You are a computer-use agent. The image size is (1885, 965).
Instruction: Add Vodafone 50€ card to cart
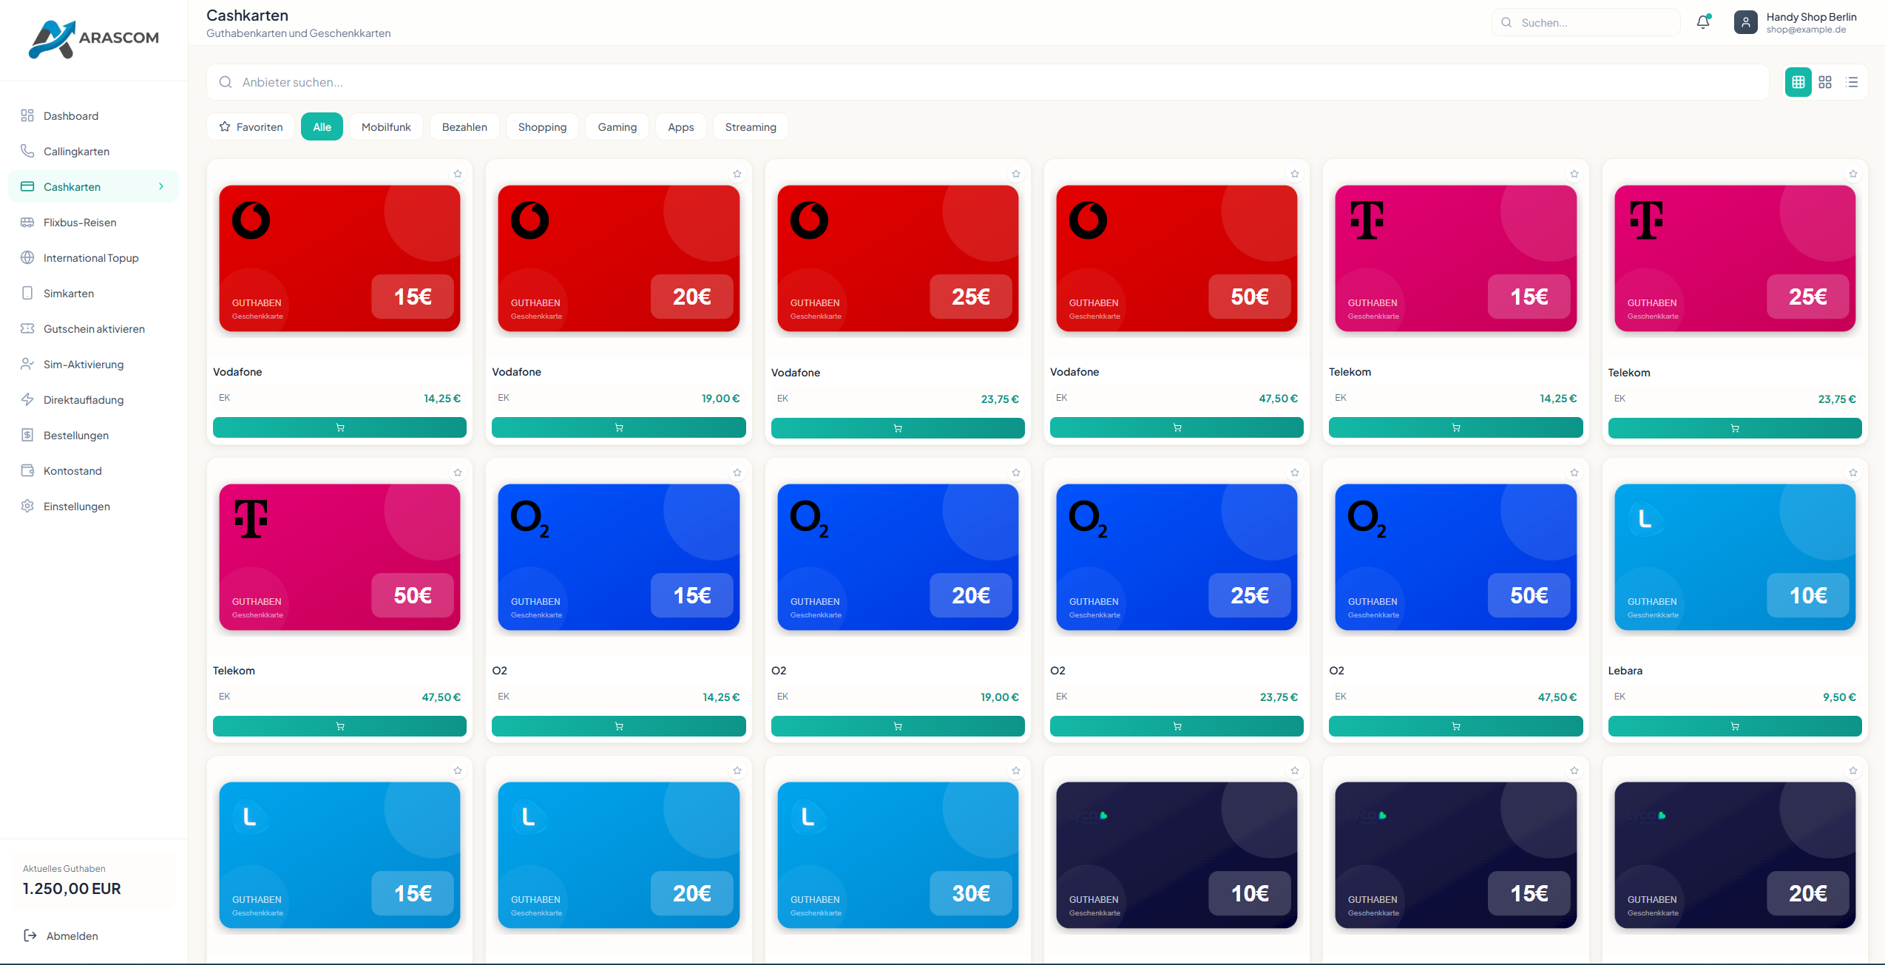1176,427
